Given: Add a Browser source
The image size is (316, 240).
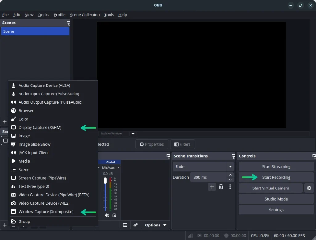Looking at the screenshot, I should [53, 111].
